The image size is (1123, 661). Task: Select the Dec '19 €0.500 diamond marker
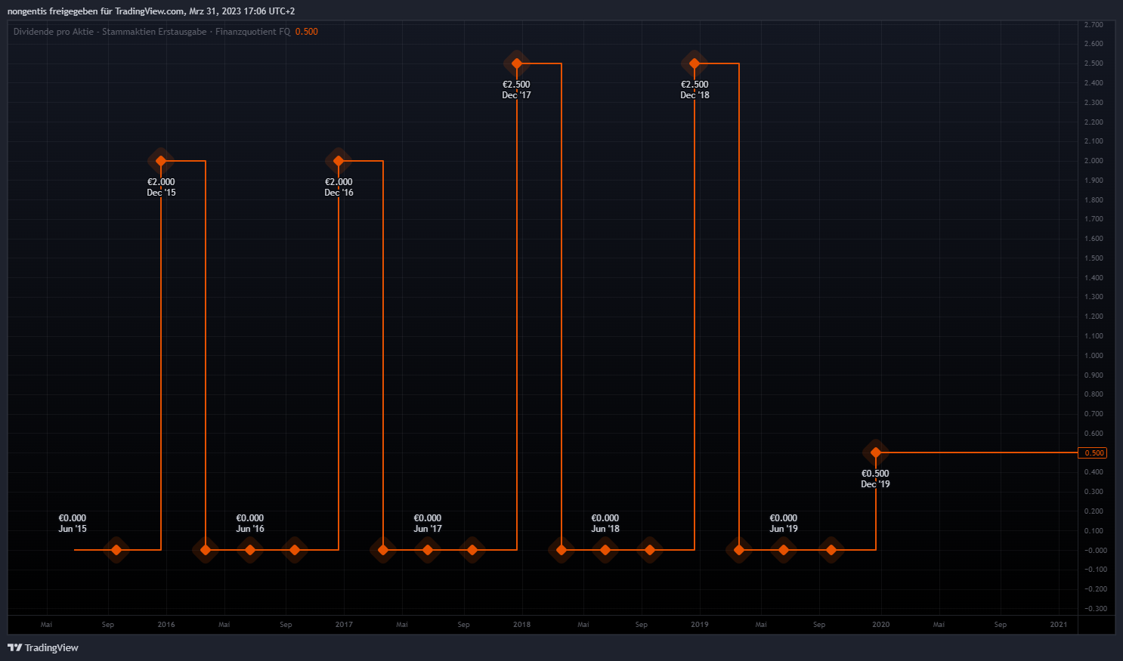[x=876, y=453]
